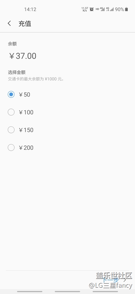
Task: Select the ¥50 radio button
Action: click(x=11, y=94)
